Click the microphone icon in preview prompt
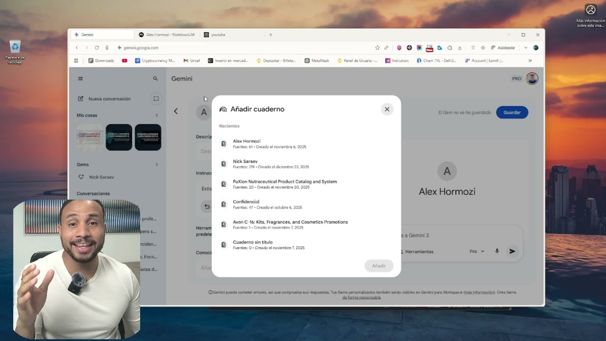Viewport: 606px width, 341px height. [x=497, y=251]
